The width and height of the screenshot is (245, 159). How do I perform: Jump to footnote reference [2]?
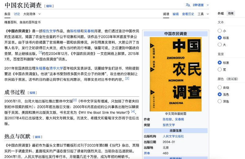[x=127, y=79]
